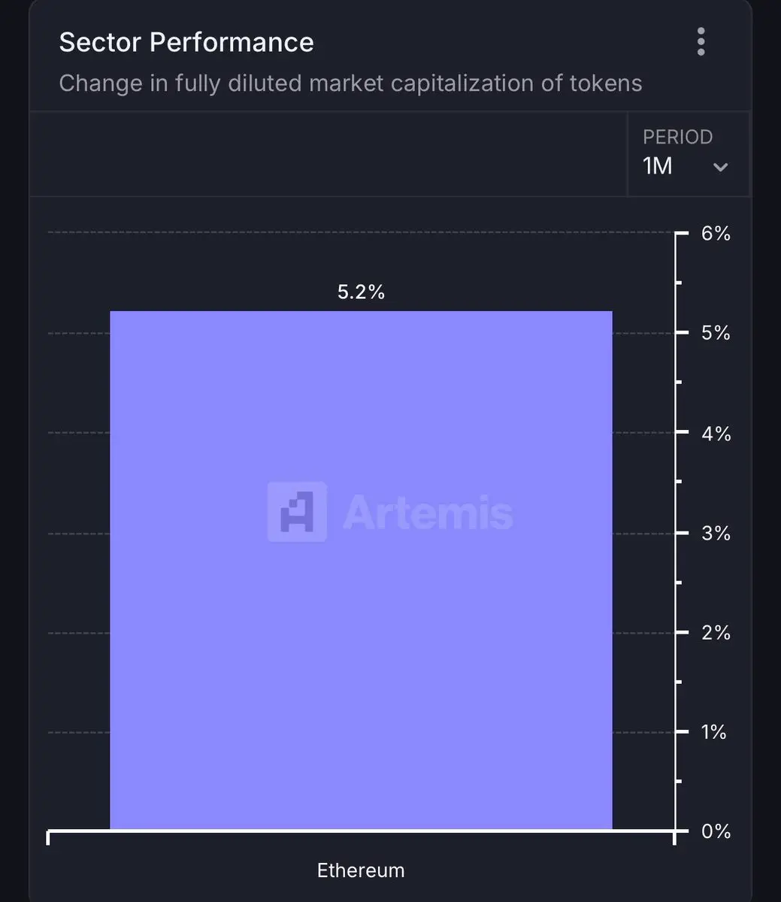Click the Artemis watermark text
This screenshot has height=902, width=781.
coord(428,513)
